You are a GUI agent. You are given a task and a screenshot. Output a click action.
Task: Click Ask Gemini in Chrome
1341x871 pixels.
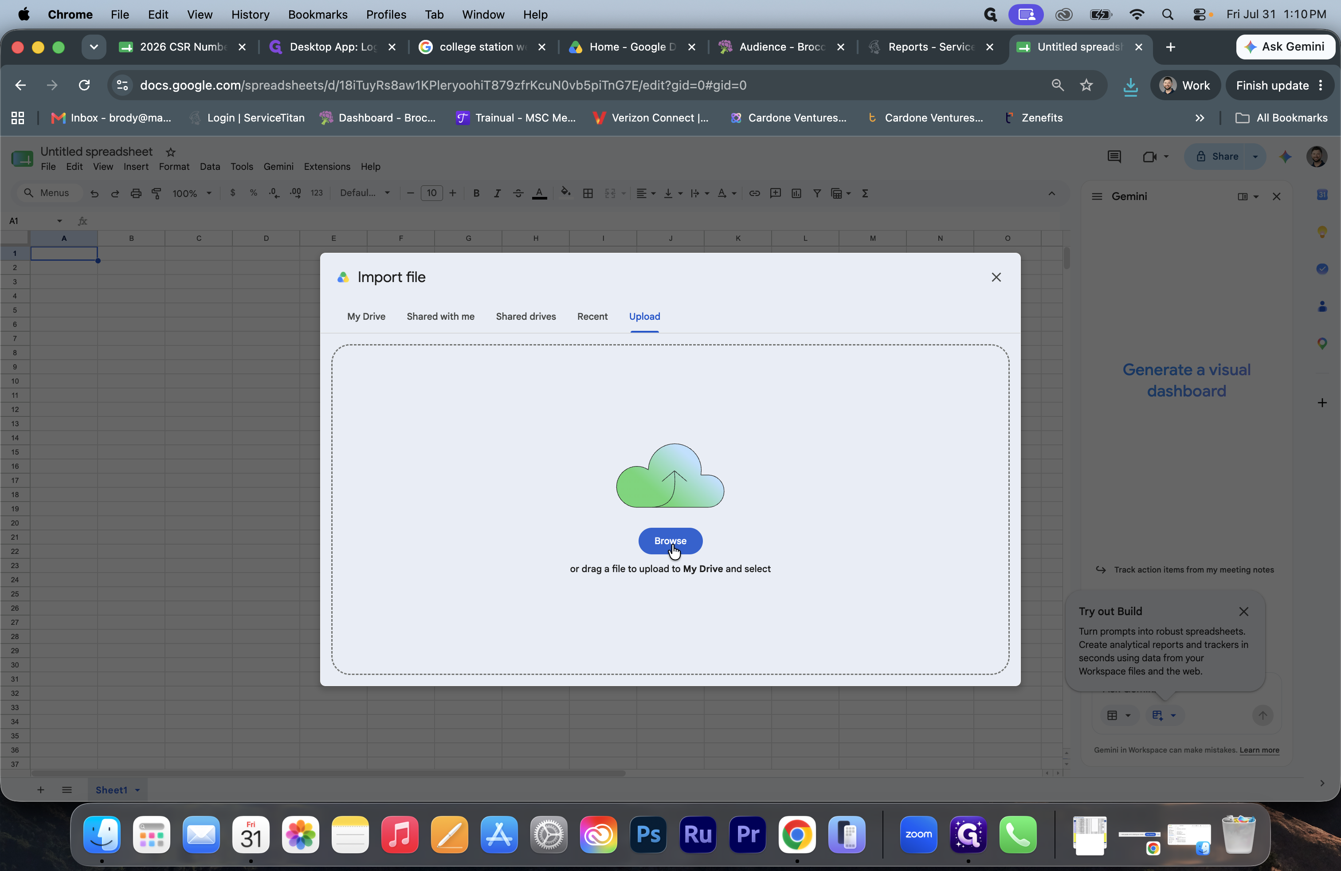click(1285, 47)
